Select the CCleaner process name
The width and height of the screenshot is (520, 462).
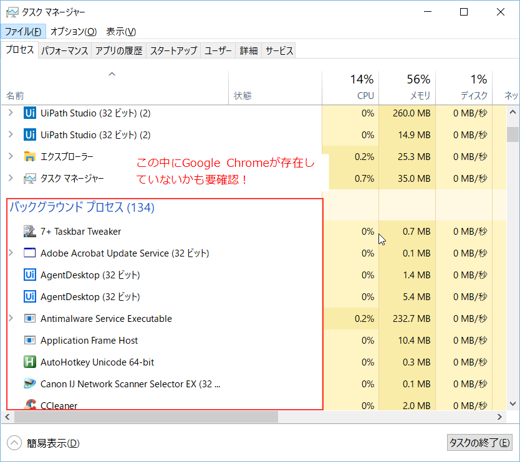pos(59,405)
